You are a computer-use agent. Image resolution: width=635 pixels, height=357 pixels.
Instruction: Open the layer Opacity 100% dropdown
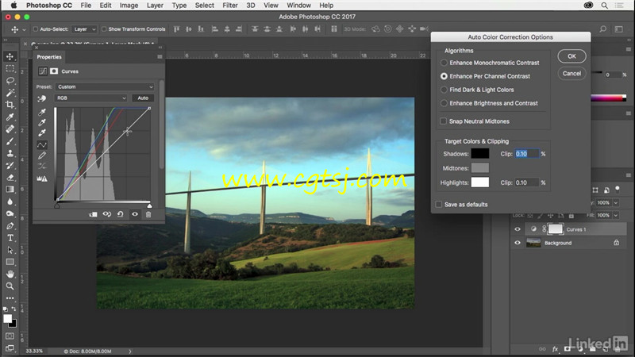pyautogui.click(x=616, y=202)
